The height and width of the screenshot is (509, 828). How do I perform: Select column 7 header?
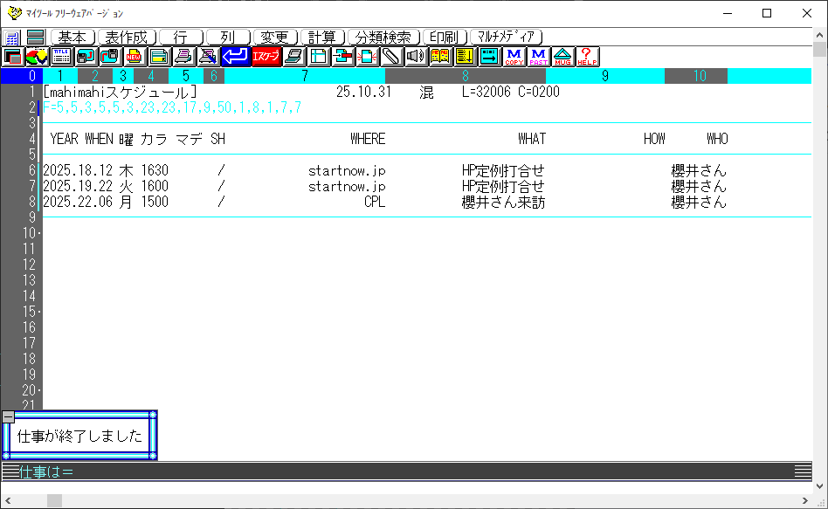304,76
